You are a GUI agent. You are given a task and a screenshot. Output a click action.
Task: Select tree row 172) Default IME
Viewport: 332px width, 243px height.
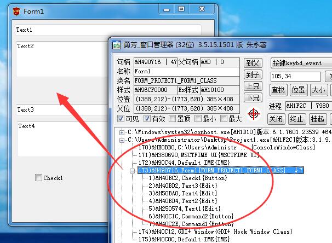coord(184,163)
